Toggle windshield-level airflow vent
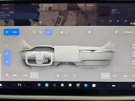 pos(7,46)
